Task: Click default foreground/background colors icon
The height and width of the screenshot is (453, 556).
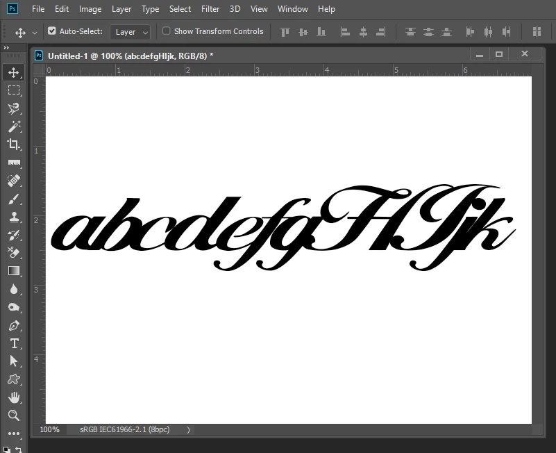Action: coord(6,450)
